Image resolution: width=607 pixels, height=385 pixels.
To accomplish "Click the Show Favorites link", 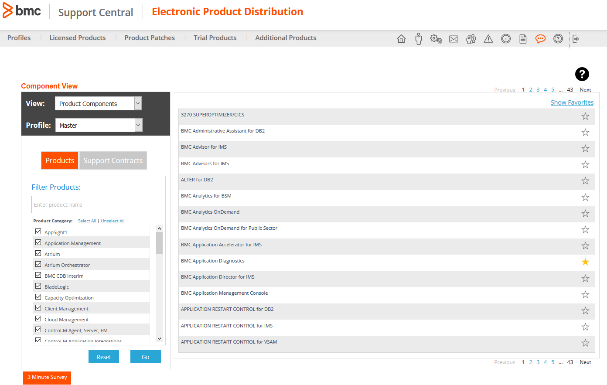I will pyautogui.click(x=572, y=102).
